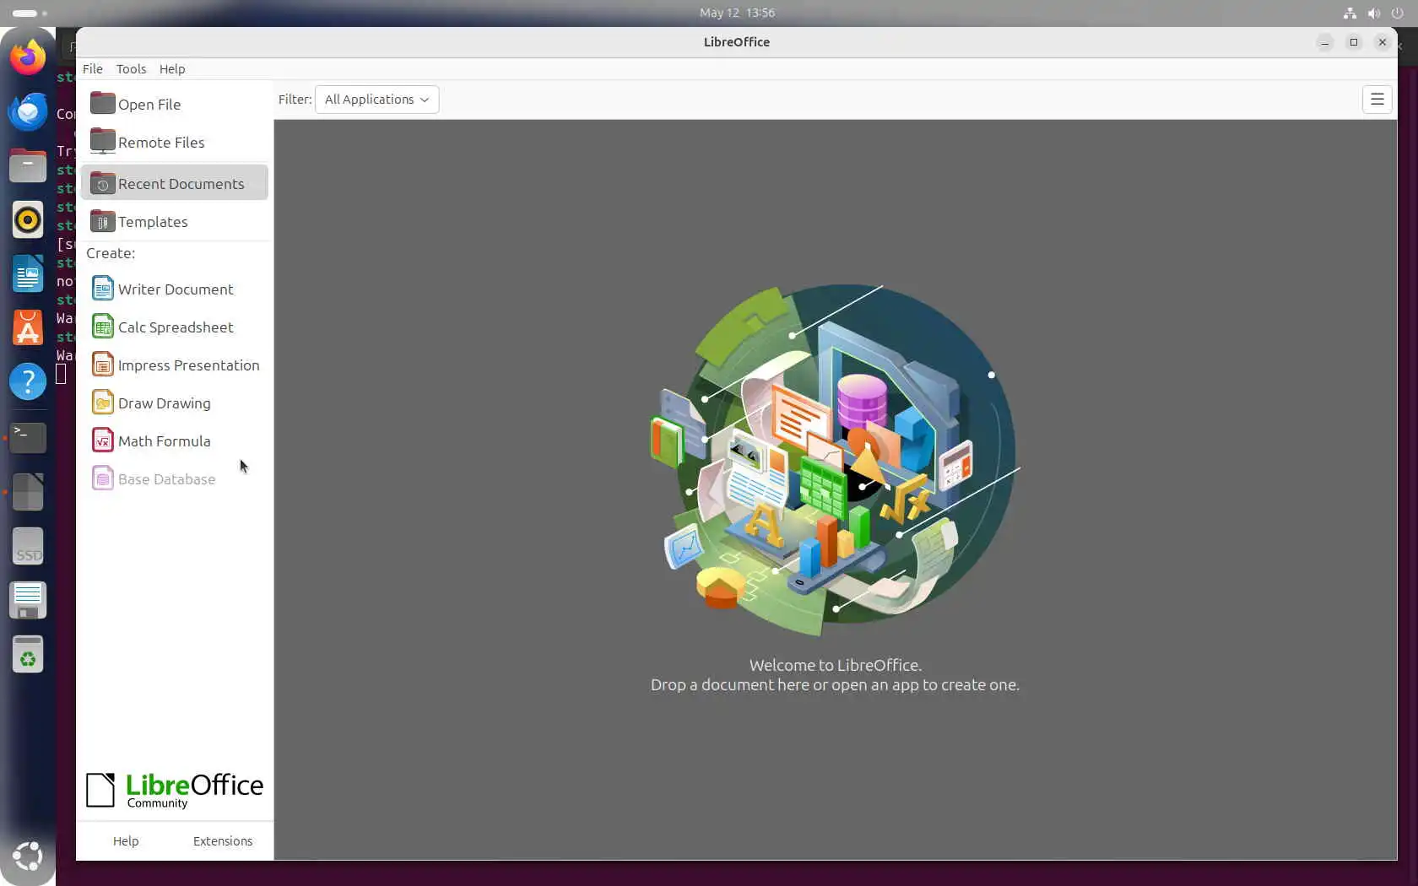This screenshot has height=886, width=1418.
Task: Open the power system menu
Action: tap(1398, 13)
